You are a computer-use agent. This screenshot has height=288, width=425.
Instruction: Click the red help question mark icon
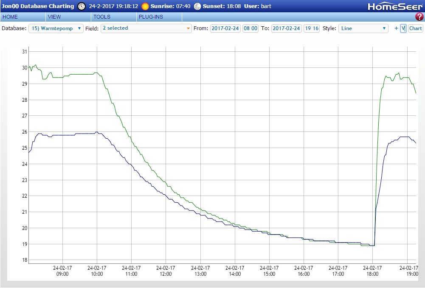[x=419, y=17]
